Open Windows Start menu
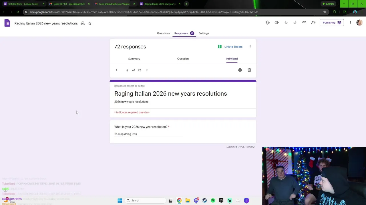This screenshot has width=366, height=205. pos(120,200)
